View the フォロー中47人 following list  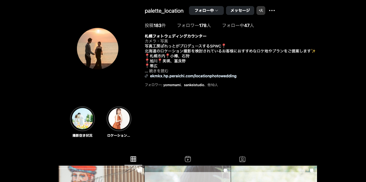[238, 25]
